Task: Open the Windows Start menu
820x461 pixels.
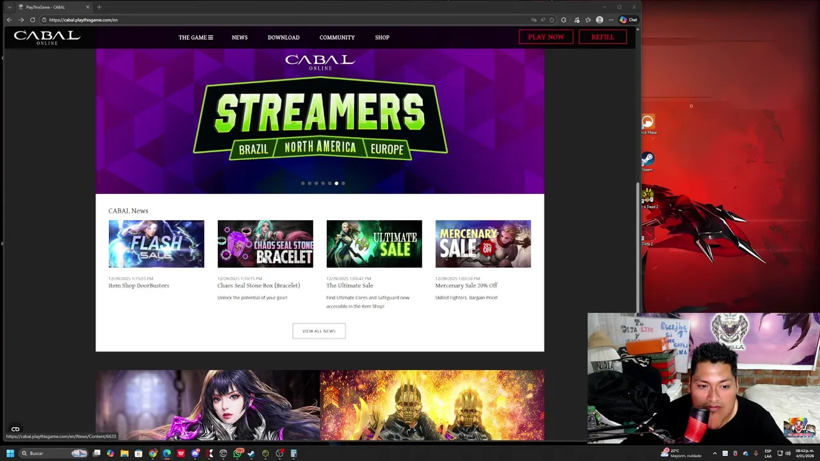Action: tap(10, 453)
